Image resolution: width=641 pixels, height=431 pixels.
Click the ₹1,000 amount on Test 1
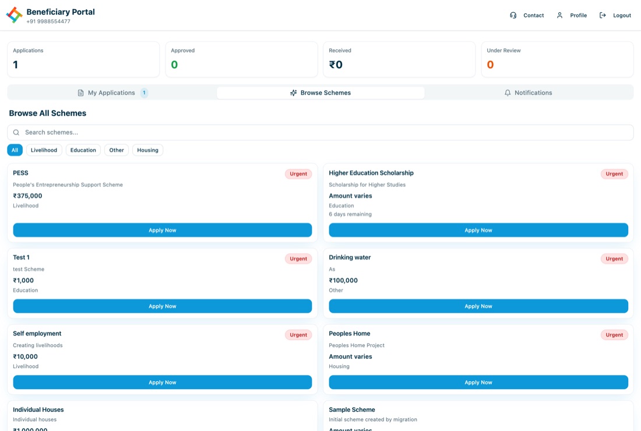click(x=23, y=281)
